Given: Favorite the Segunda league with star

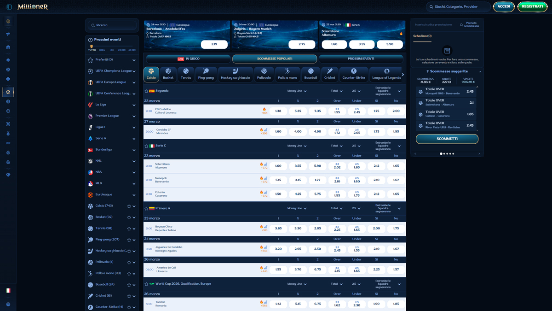Looking at the screenshot, I should 146,91.
